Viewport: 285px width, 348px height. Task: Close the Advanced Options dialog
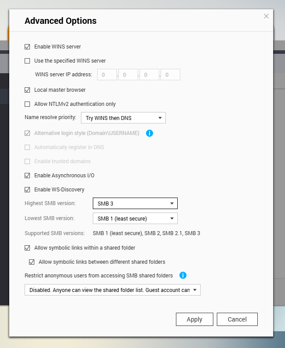[x=266, y=16]
